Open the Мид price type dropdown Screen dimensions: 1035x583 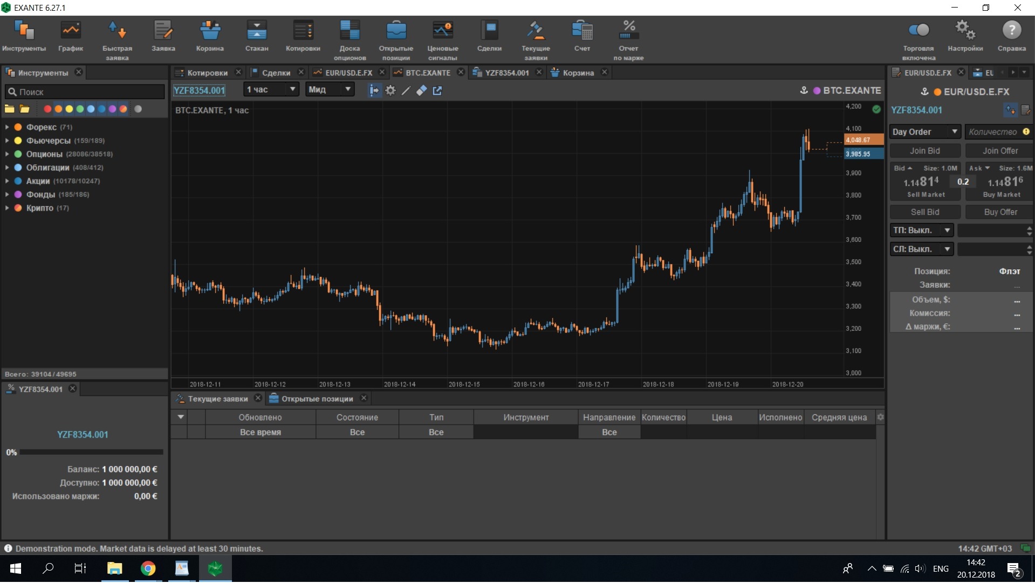click(330, 89)
